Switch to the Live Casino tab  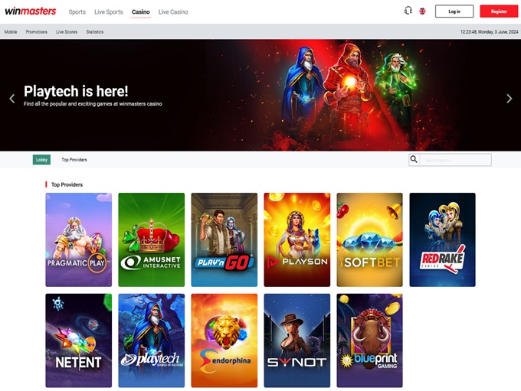173,12
